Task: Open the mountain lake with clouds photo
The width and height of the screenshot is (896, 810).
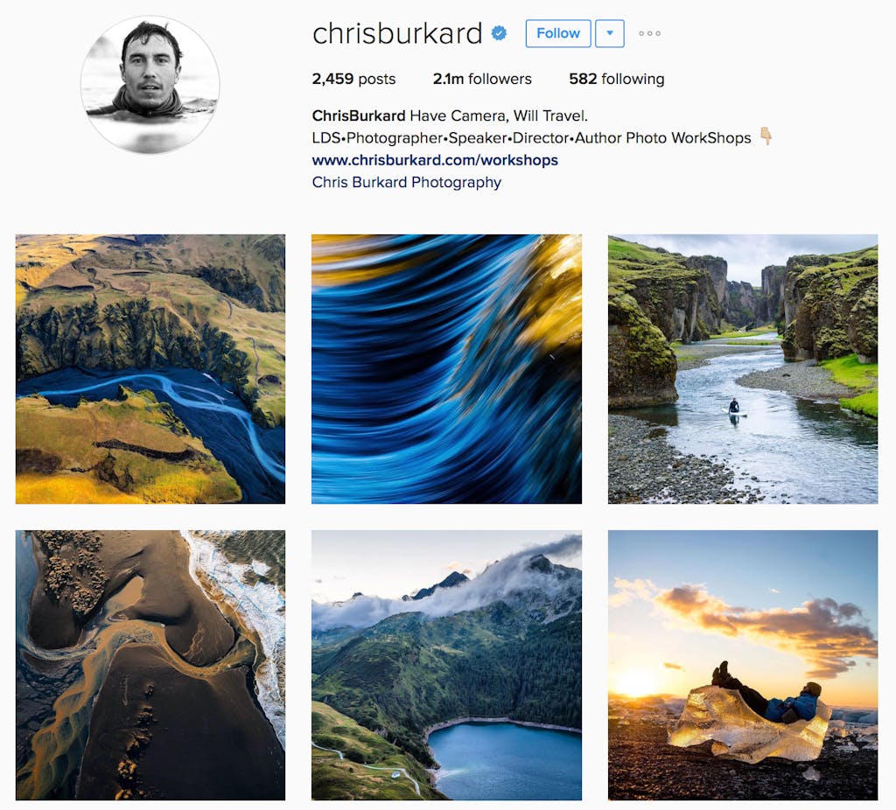Action: (446, 665)
